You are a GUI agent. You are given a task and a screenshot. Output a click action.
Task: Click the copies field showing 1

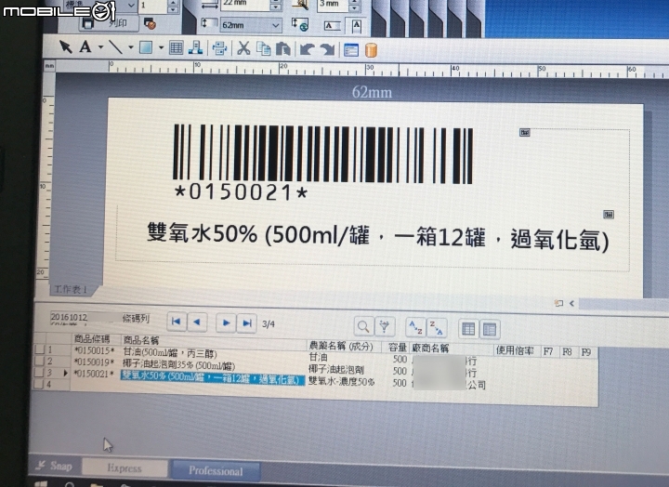(x=152, y=6)
